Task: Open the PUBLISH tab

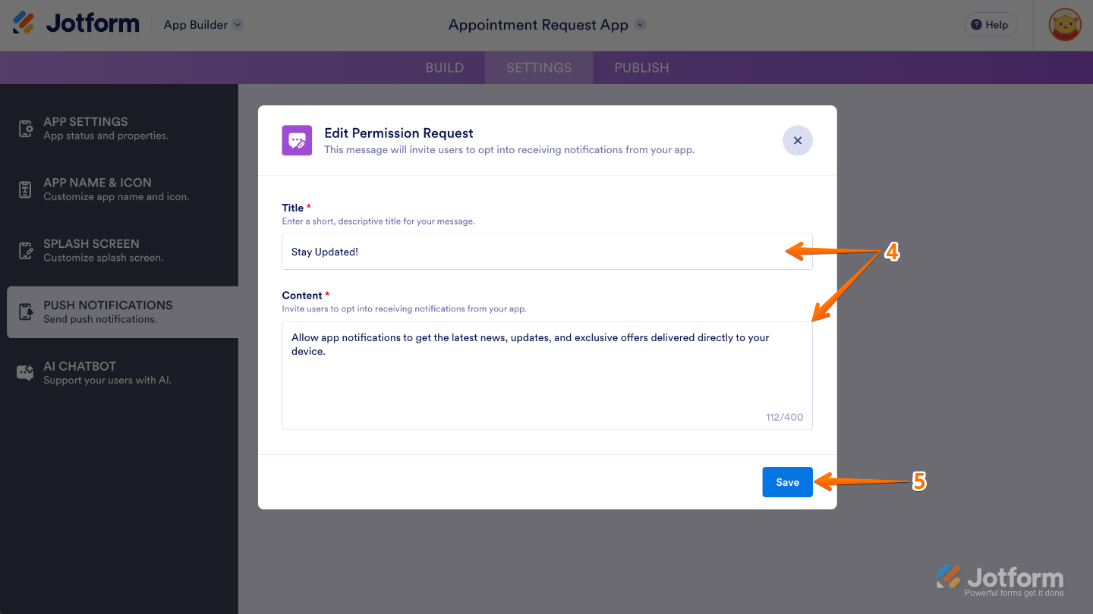Action: (641, 67)
